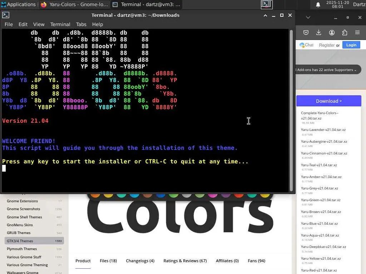The height and width of the screenshot is (274, 366).
Task: Click the 'Version 21.04' terminal text
Action: (x=25, y=121)
